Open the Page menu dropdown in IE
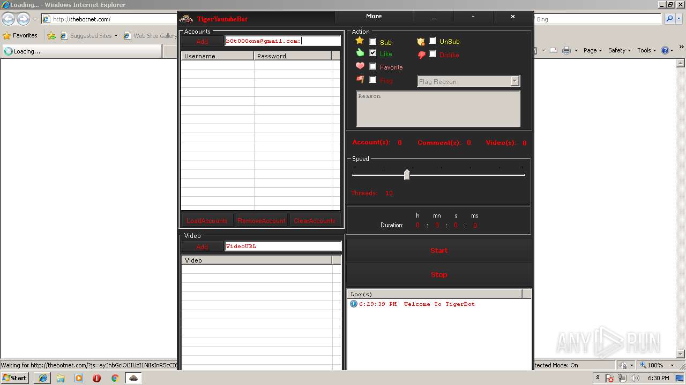686x385 pixels. (593, 50)
